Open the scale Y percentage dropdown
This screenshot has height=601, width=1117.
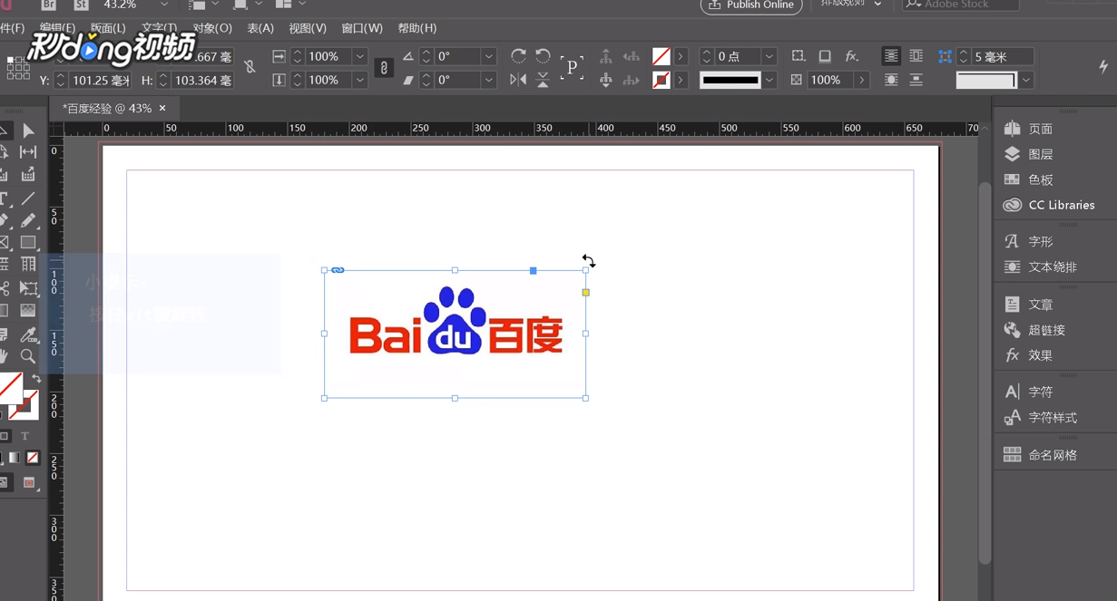point(359,80)
